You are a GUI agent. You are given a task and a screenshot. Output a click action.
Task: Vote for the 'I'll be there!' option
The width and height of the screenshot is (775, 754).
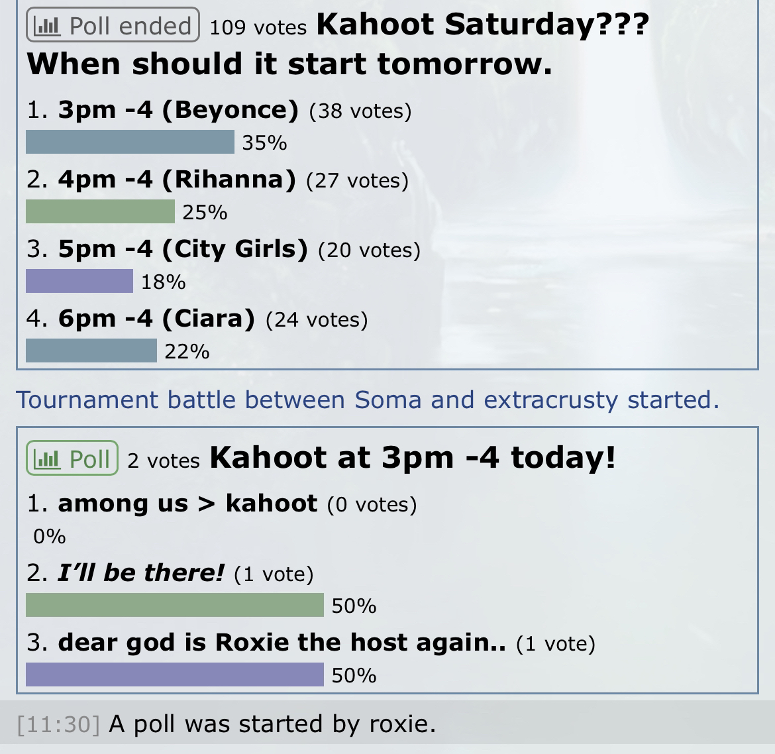[x=141, y=573]
